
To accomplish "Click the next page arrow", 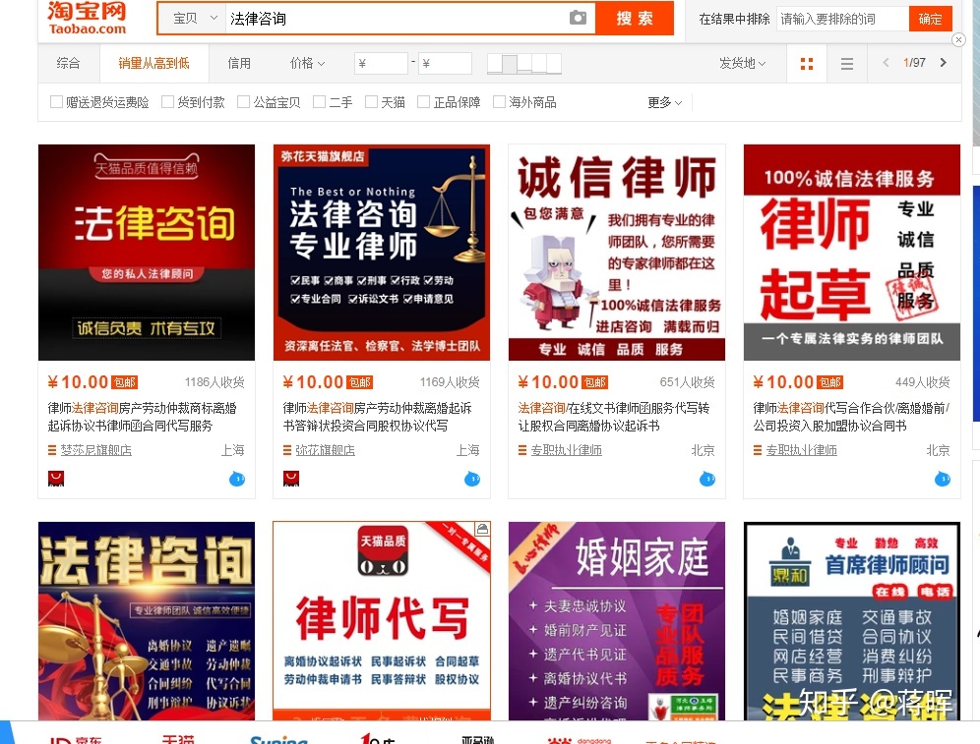I will pyautogui.click(x=943, y=62).
